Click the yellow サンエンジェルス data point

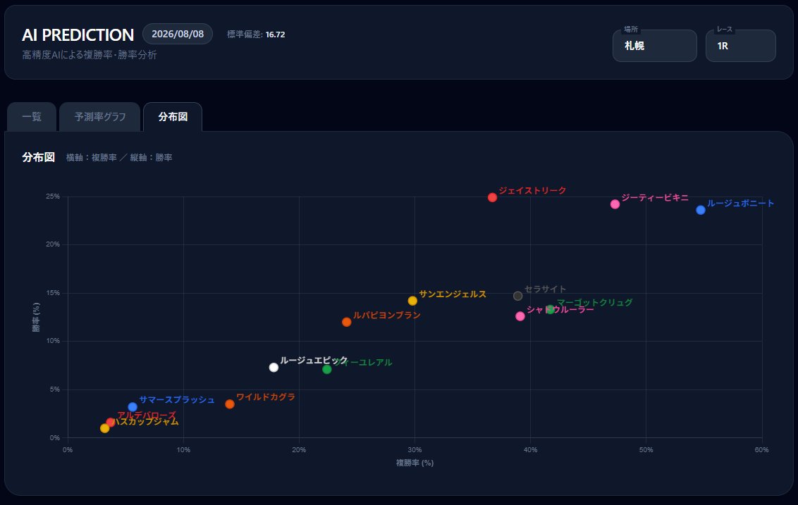[412, 301]
